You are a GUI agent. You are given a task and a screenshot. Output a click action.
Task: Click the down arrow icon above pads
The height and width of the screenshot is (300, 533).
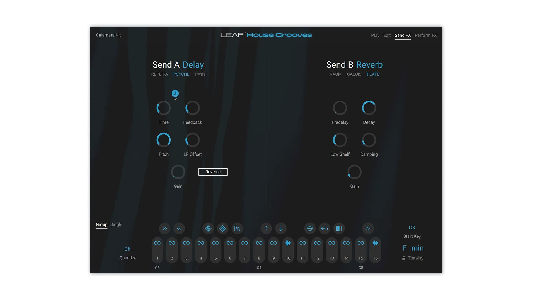(281, 228)
